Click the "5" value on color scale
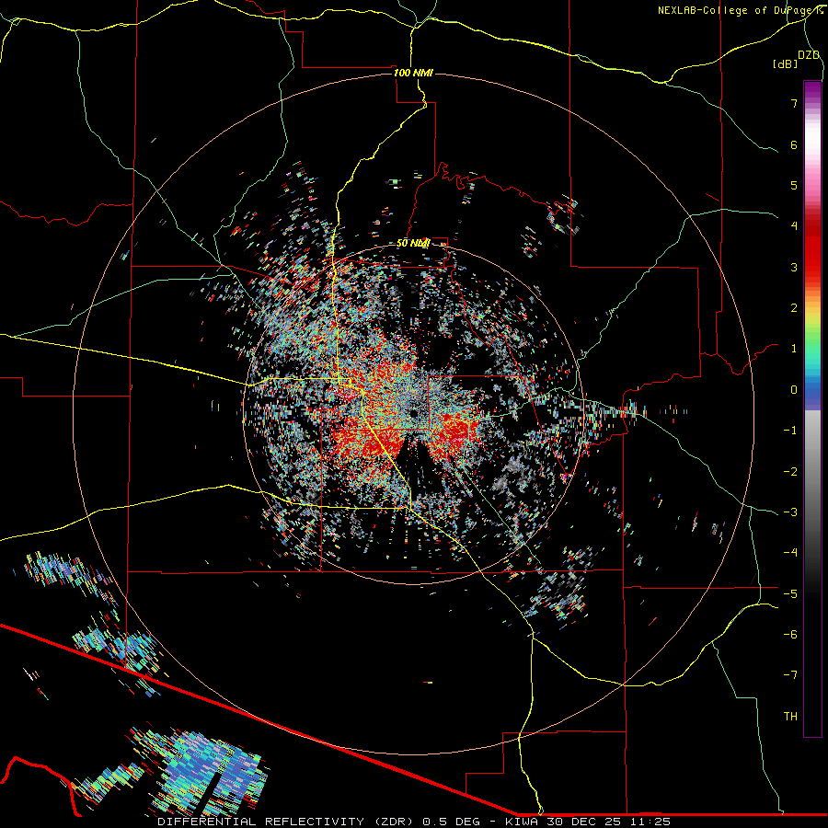 [x=794, y=185]
